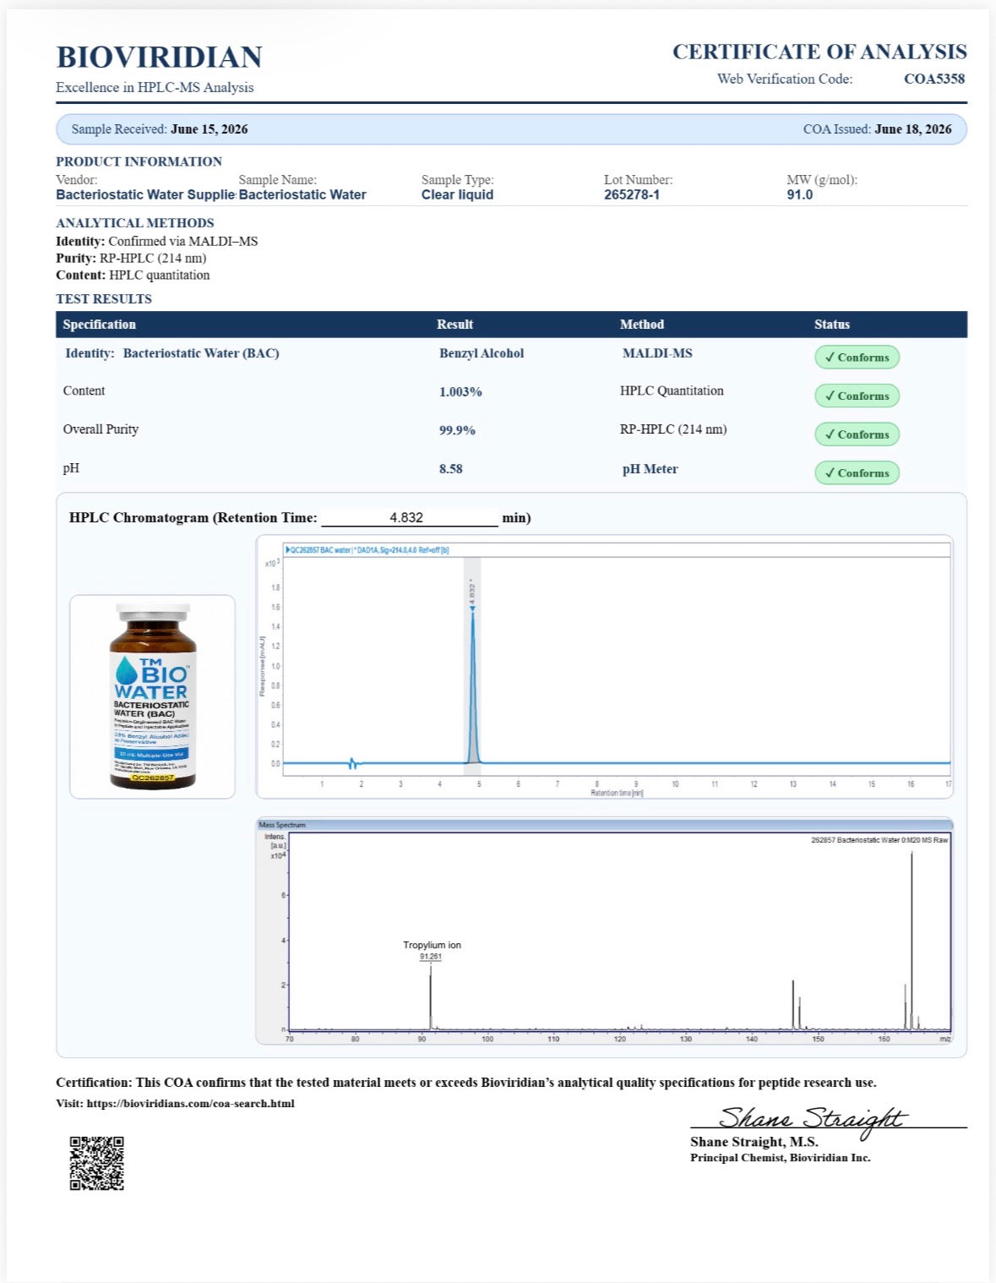Click the pH row Conforms badge
The width and height of the screenshot is (996, 1283).
click(x=857, y=473)
